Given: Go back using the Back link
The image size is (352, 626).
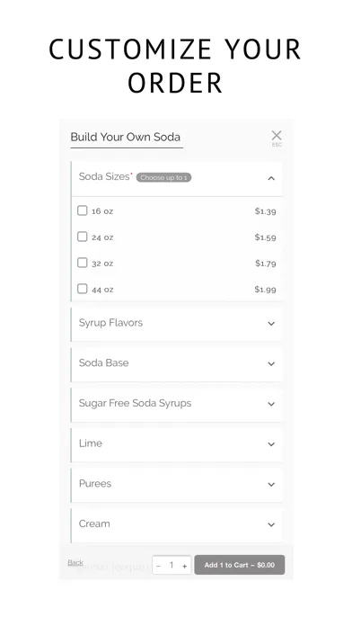Looking at the screenshot, I should [75, 562].
